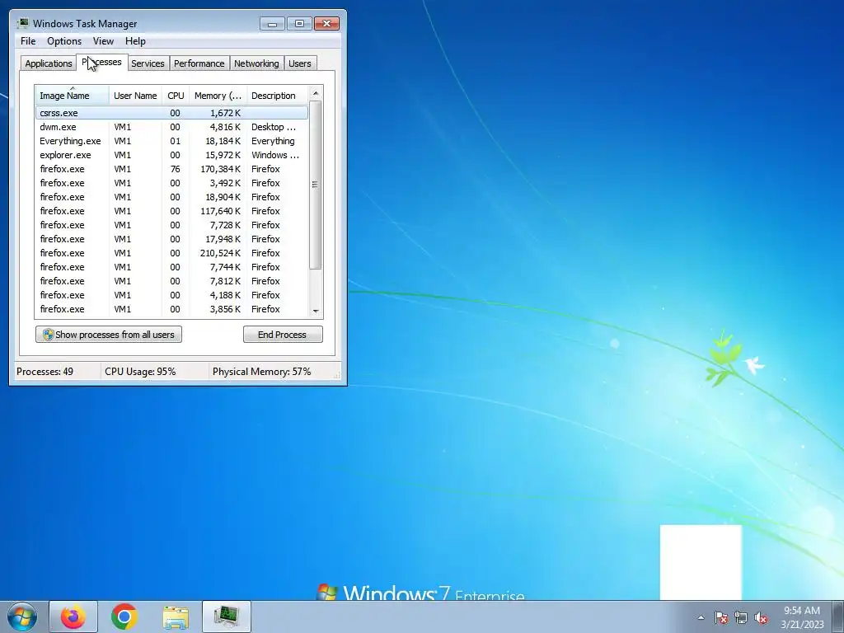Click the End Process button

(x=283, y=335)
